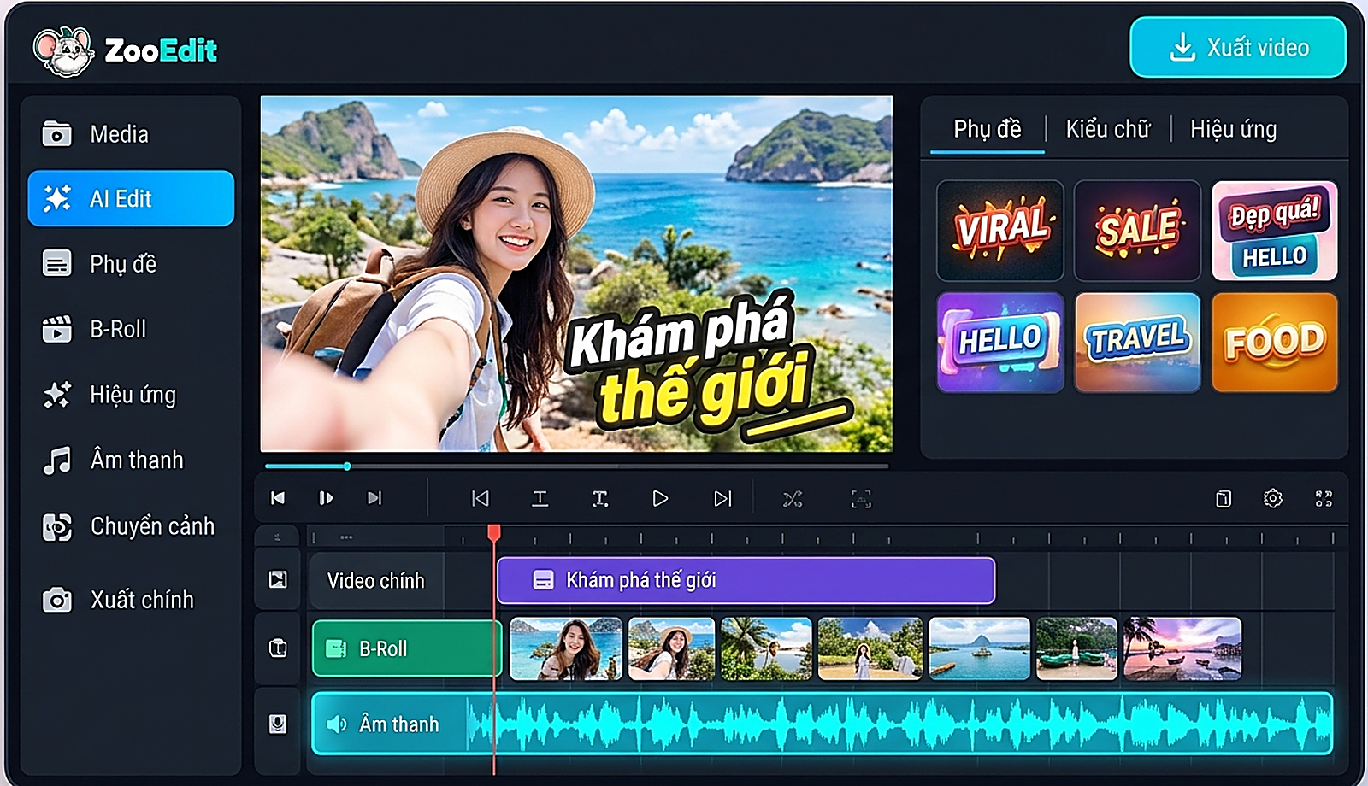The height and width of the screenshot is (786, 1368).
Task: Switch to the Kiểu chữ tab
Action: click(1108, 129)
